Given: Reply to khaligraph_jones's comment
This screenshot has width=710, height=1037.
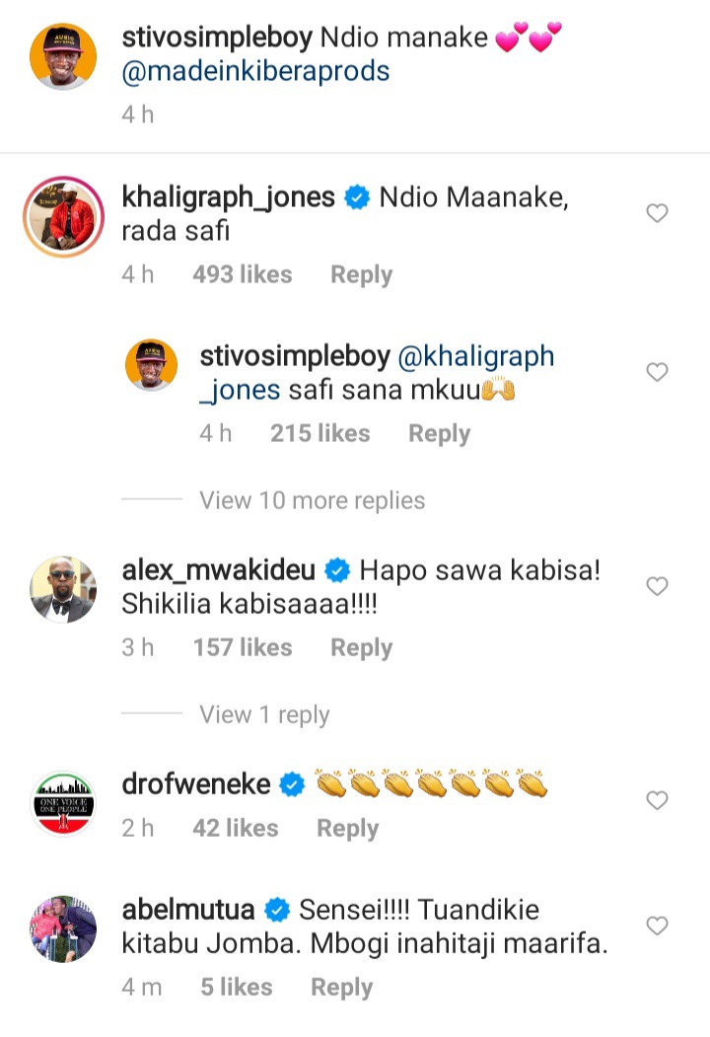Looking at the screenshot, I should click(x=362, y=274).
